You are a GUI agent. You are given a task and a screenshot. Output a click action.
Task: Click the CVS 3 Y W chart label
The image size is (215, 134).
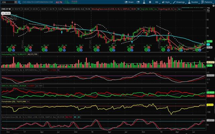click(x=6, y=9)
